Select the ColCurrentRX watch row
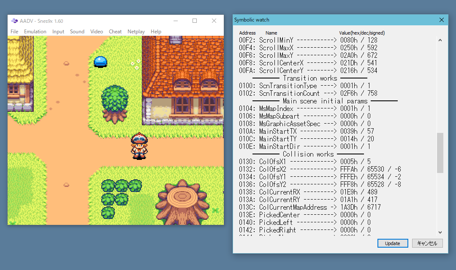The image size is (456, 270). (x=308, y=192)
